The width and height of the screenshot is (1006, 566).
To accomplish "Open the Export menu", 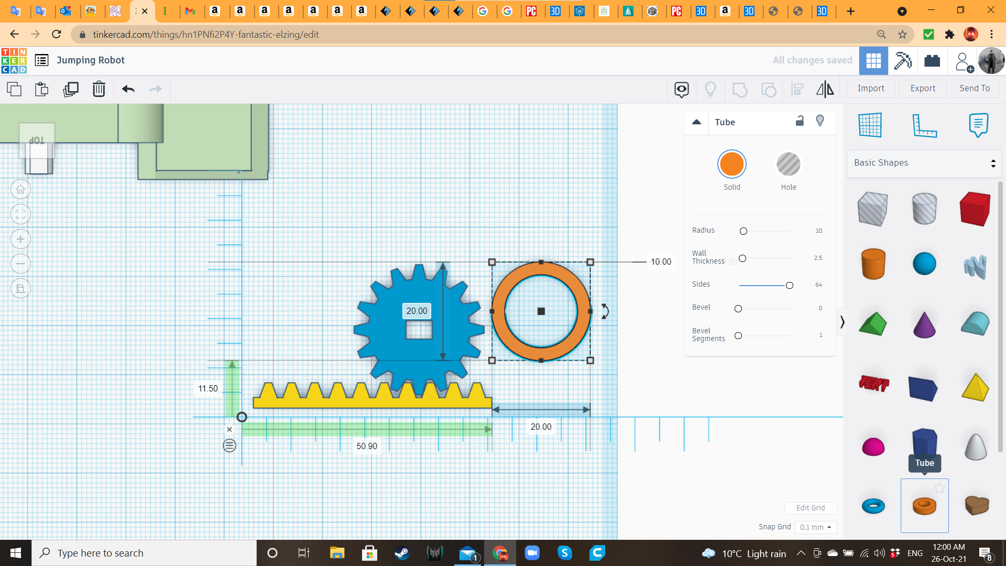I will [x=922, y=89].
